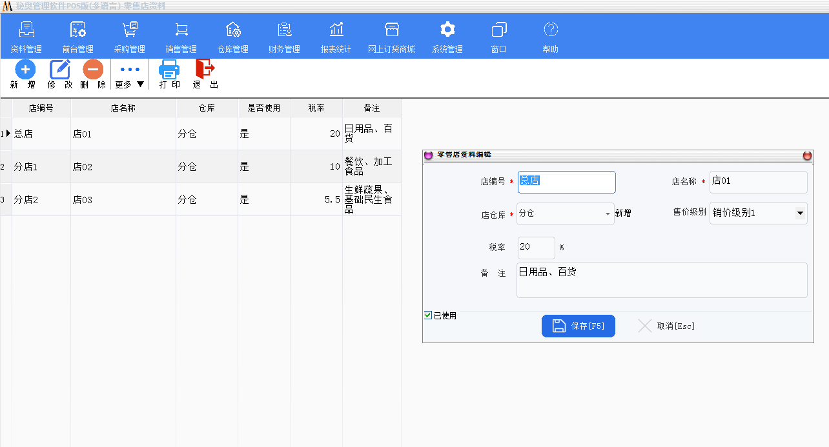Click 退出 exit door icon
This screenshot has height=447, width=829.
click(x=205, y=69)
